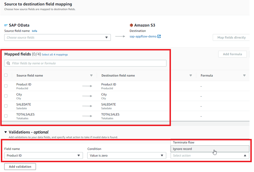The width and height of the screenshot is (254, 172).
Task: Click Source to destination field mapping title
Action: 38,4
